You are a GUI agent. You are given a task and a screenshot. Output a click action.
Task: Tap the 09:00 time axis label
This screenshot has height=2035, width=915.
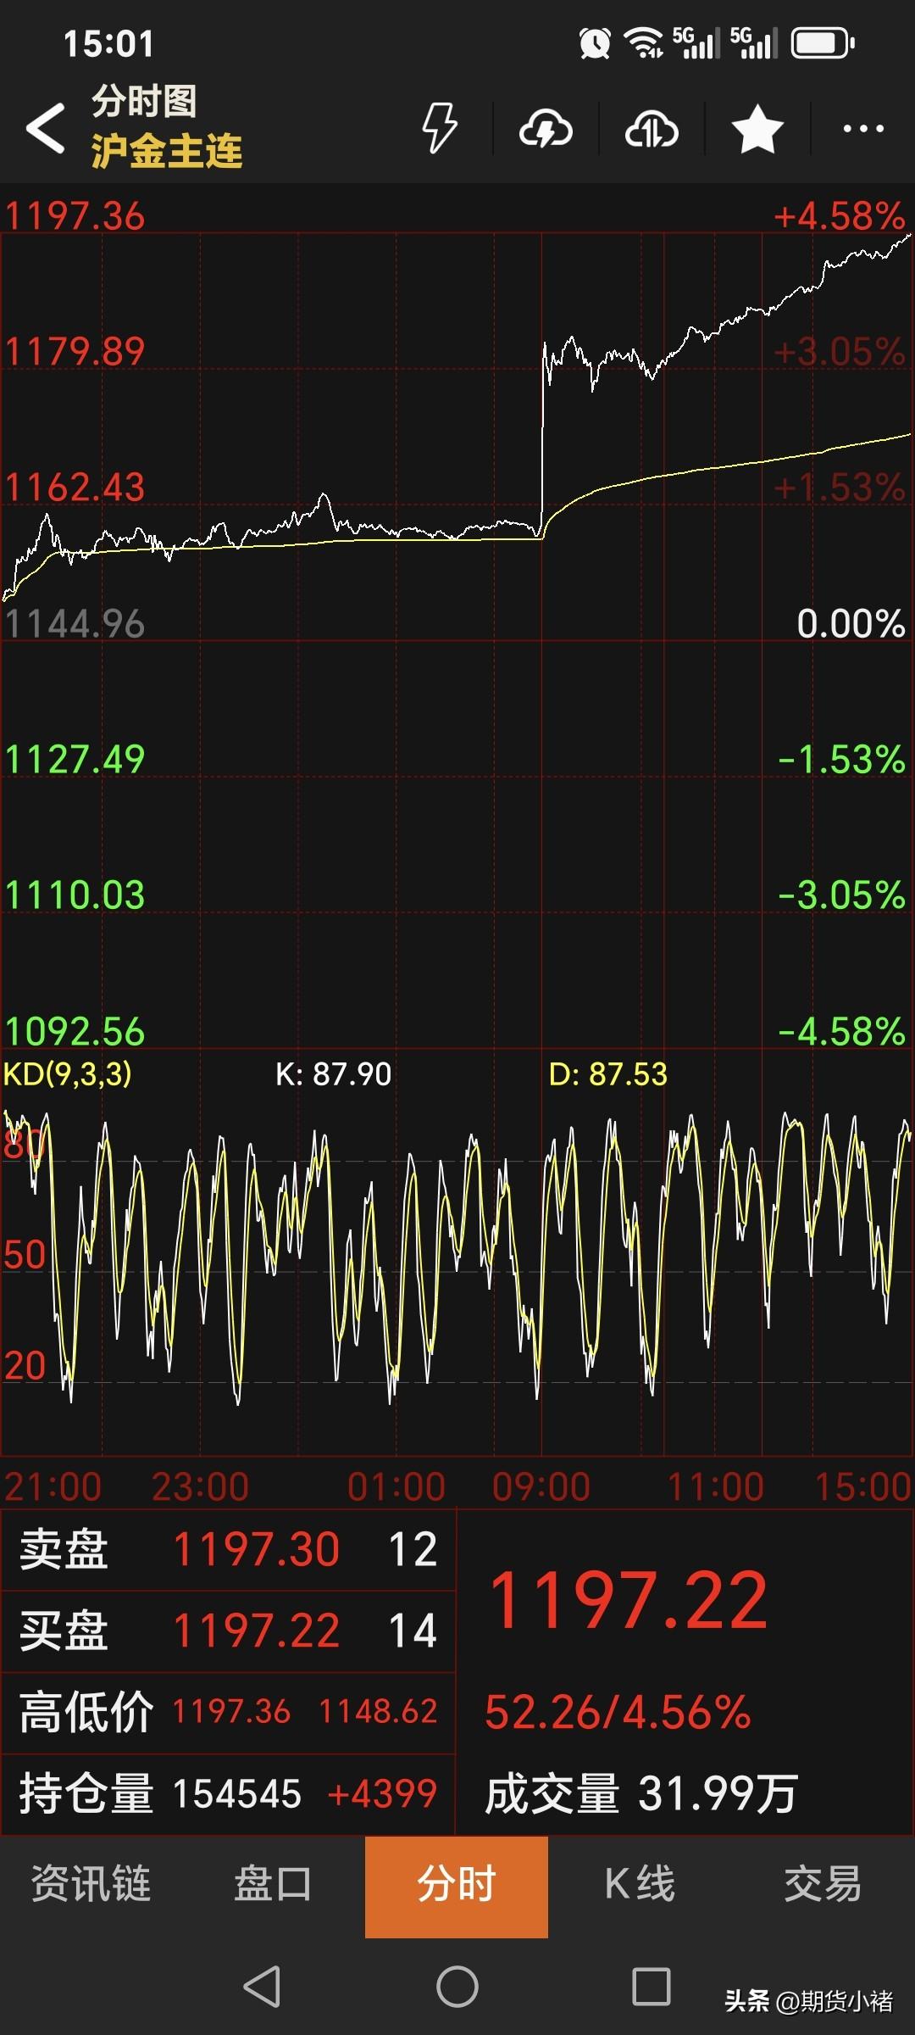click(x=541, y=1486)
